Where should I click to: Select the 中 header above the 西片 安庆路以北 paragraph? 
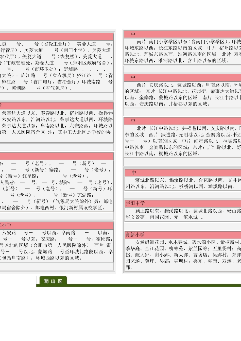pos(183,77)
